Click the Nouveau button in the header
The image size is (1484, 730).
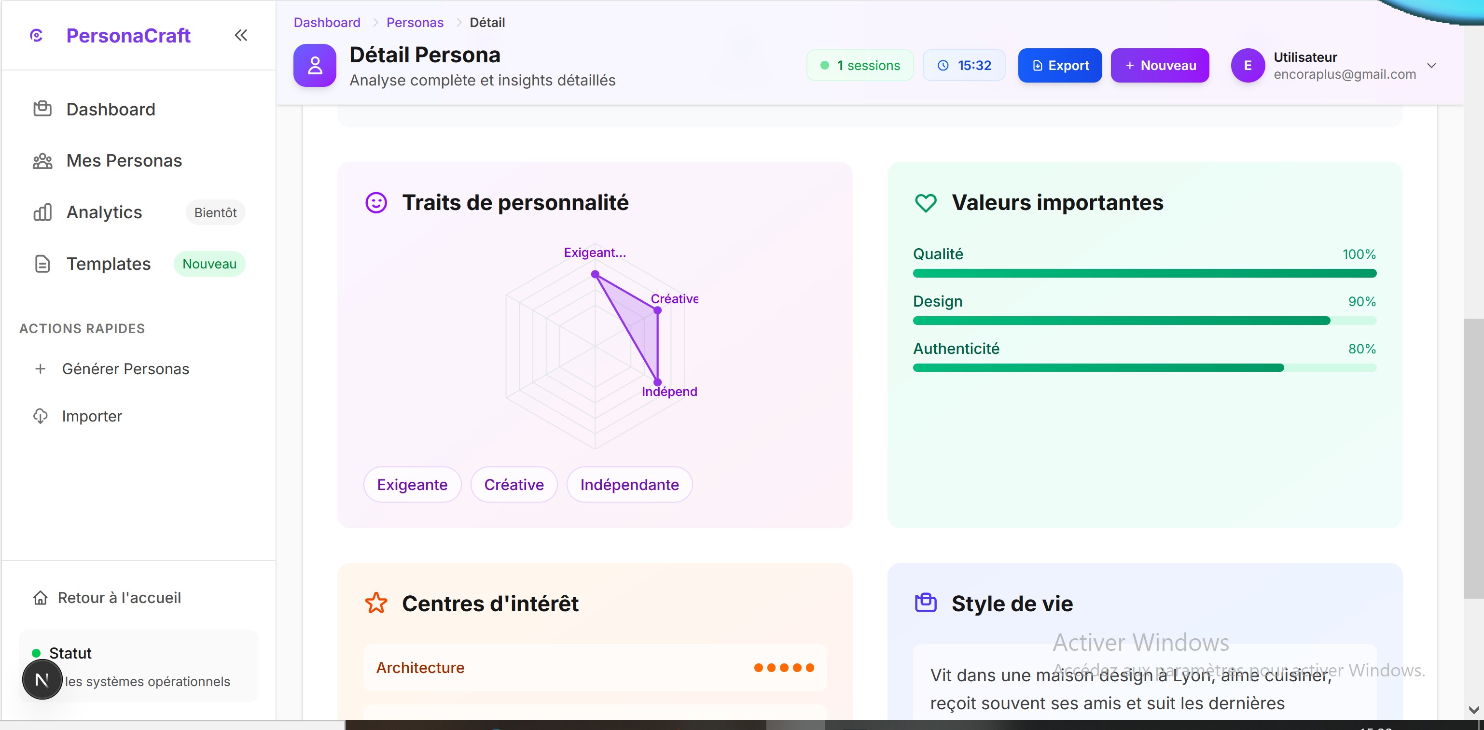coord(1159,66)
